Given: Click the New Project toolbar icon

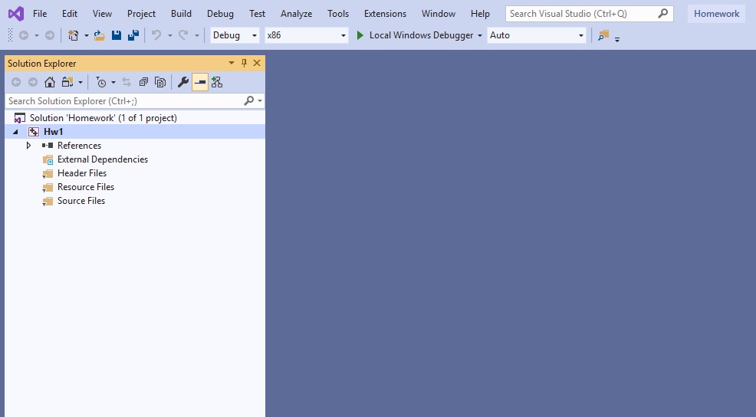Looking at the screenshot, I should 74,35.
